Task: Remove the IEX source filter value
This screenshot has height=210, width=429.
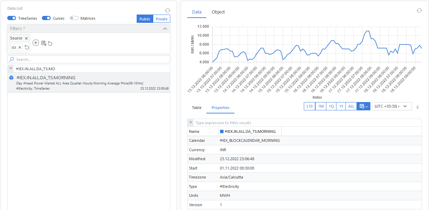Action: [x=20, y=47]
